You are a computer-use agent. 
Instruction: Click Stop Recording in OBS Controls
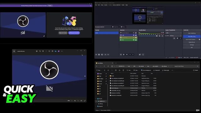[x=192, y=36]
